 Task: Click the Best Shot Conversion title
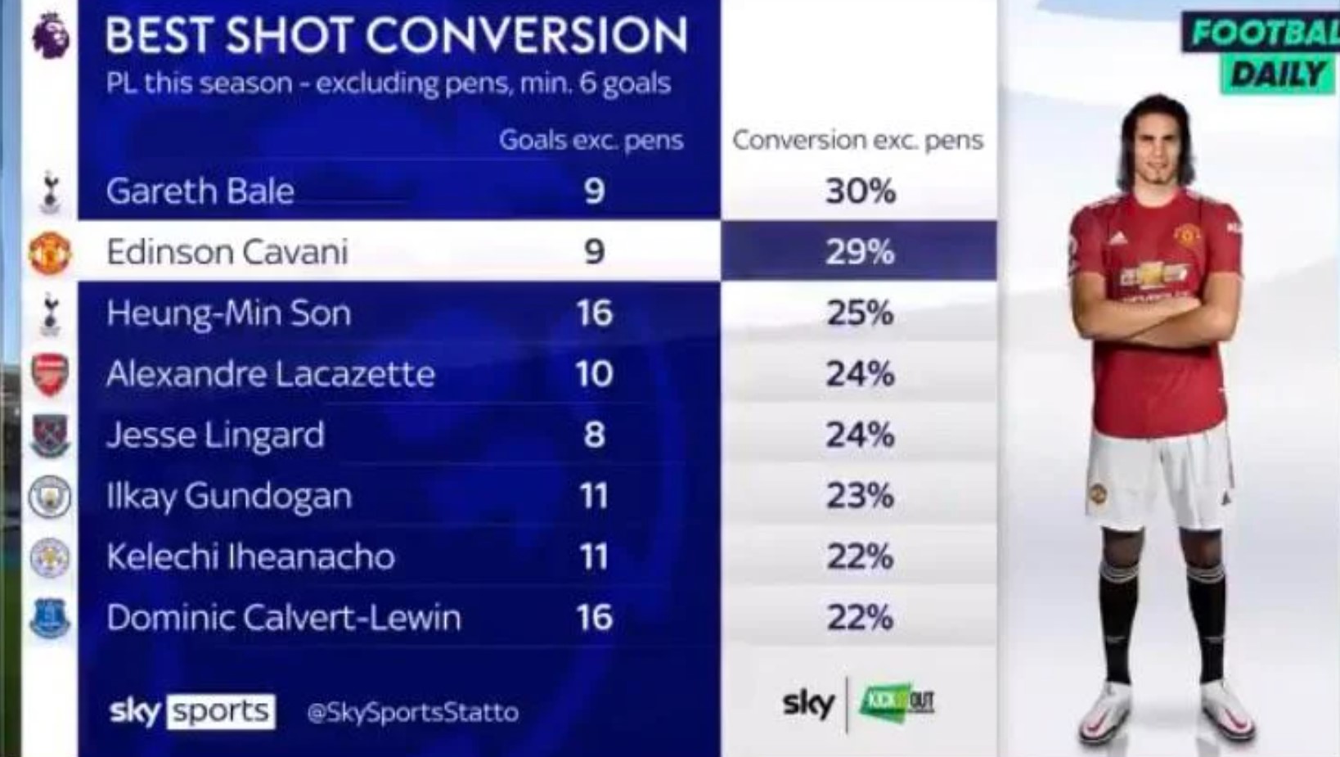point(397,36)
